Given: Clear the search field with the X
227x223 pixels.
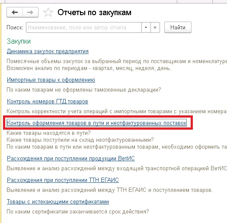Looking at the screenshot, I should (155, 27).
